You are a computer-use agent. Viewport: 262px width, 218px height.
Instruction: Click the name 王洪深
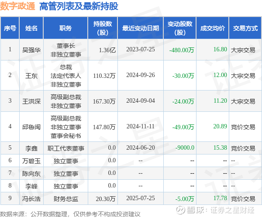[x=31, y=101]
